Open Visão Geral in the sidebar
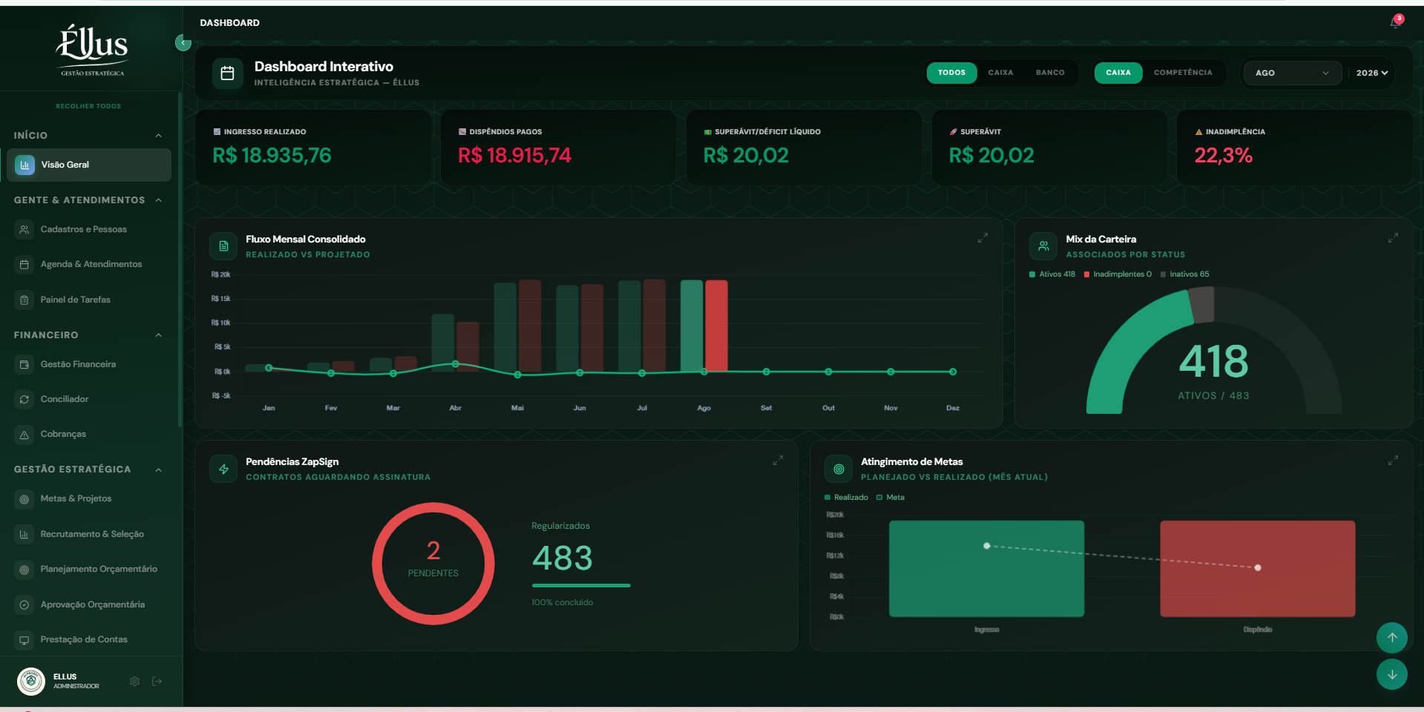The width and height of the screenshot is (1424, 712). [x=89, y=165]
